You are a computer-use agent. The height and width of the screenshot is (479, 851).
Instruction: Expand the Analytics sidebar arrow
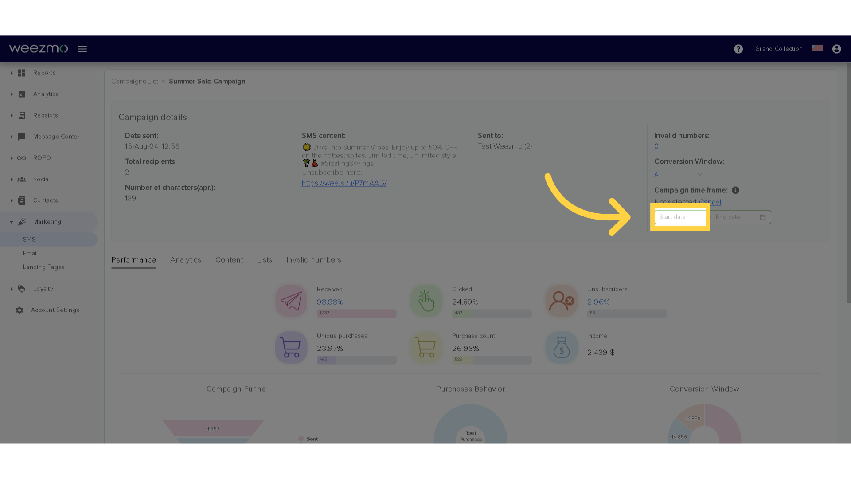coord(12,94)
